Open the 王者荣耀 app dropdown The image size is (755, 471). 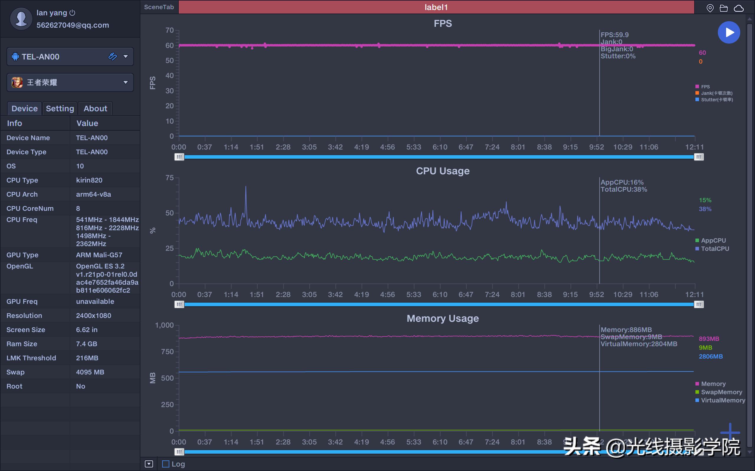[x=125, y=82]
